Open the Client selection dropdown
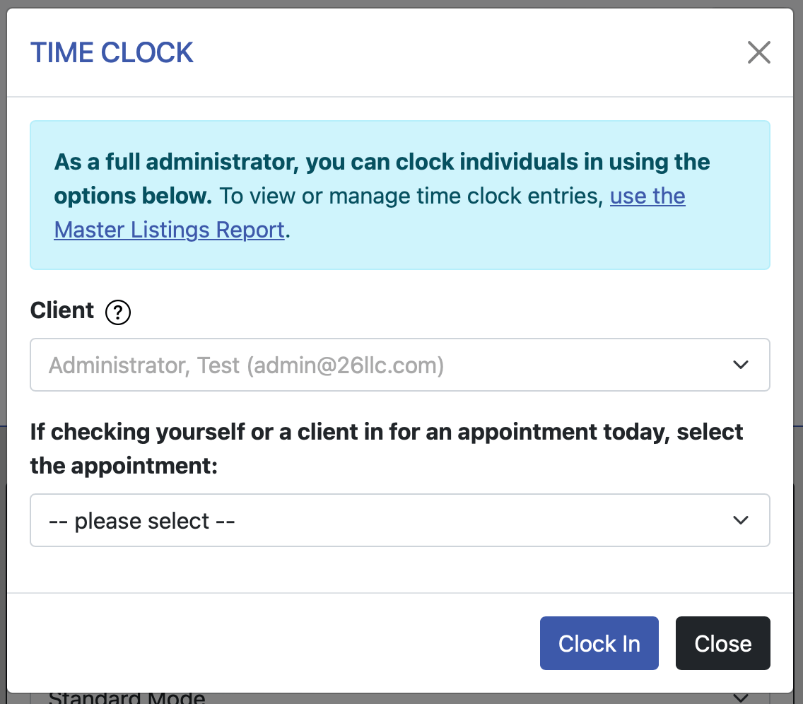This screenshot has width=803, height=704. [x=399, y=365]
